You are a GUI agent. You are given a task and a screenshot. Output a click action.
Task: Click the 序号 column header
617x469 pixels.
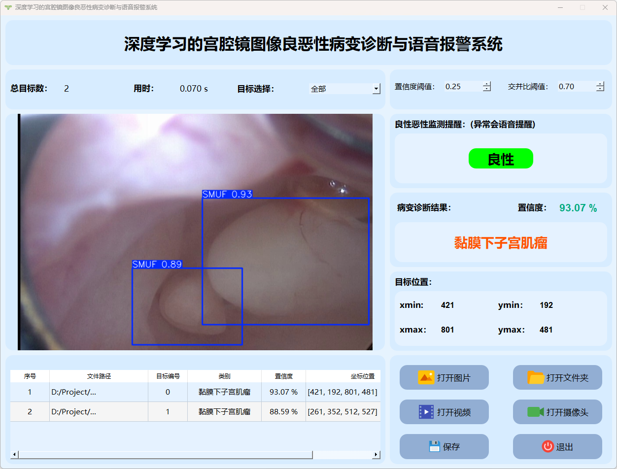[x=30, y=376]
